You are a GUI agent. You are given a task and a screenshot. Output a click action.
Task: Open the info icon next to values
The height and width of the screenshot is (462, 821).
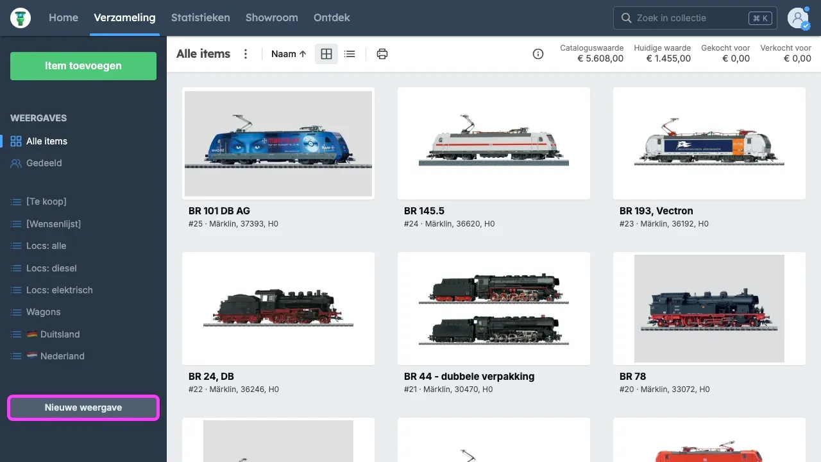(x=538, y=54)
